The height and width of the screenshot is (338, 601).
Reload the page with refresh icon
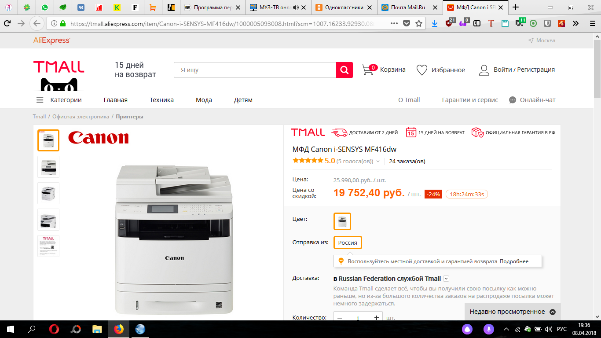[x=7, y=23]
